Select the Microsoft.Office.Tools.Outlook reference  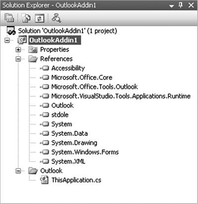click(95, 87)
